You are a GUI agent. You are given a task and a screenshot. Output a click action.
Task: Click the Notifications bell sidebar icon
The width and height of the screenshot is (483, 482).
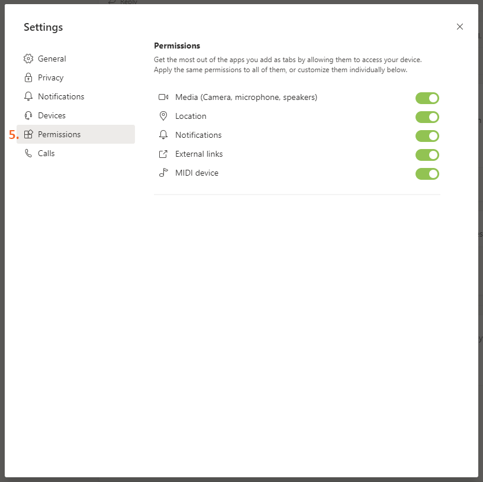(x=28, y=96)
